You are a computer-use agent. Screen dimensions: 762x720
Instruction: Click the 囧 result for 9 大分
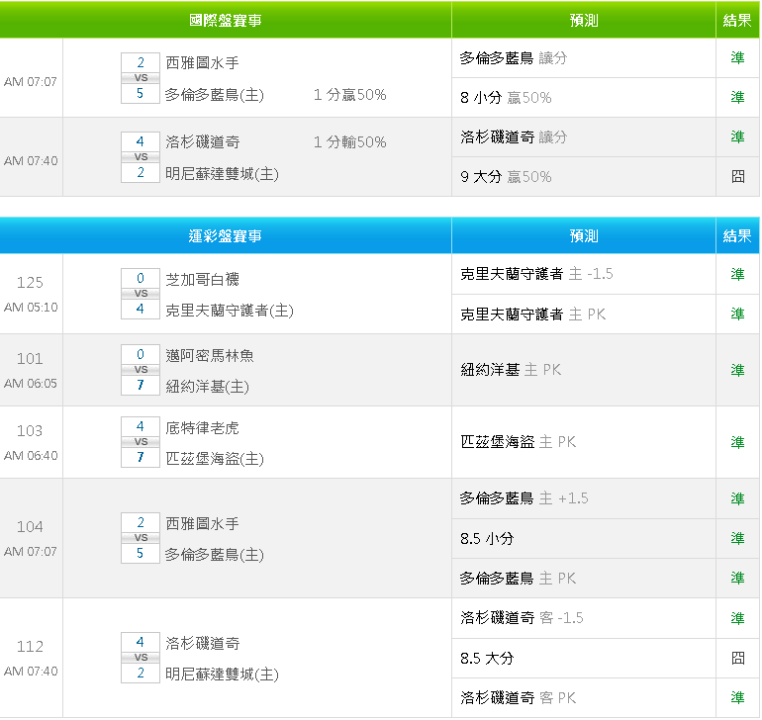tap(737, 176)
